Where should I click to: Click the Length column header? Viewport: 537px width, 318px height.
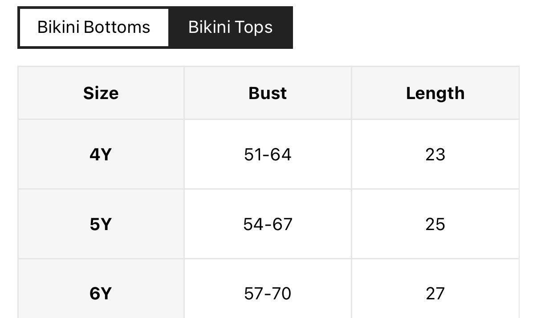pos(435,93)
